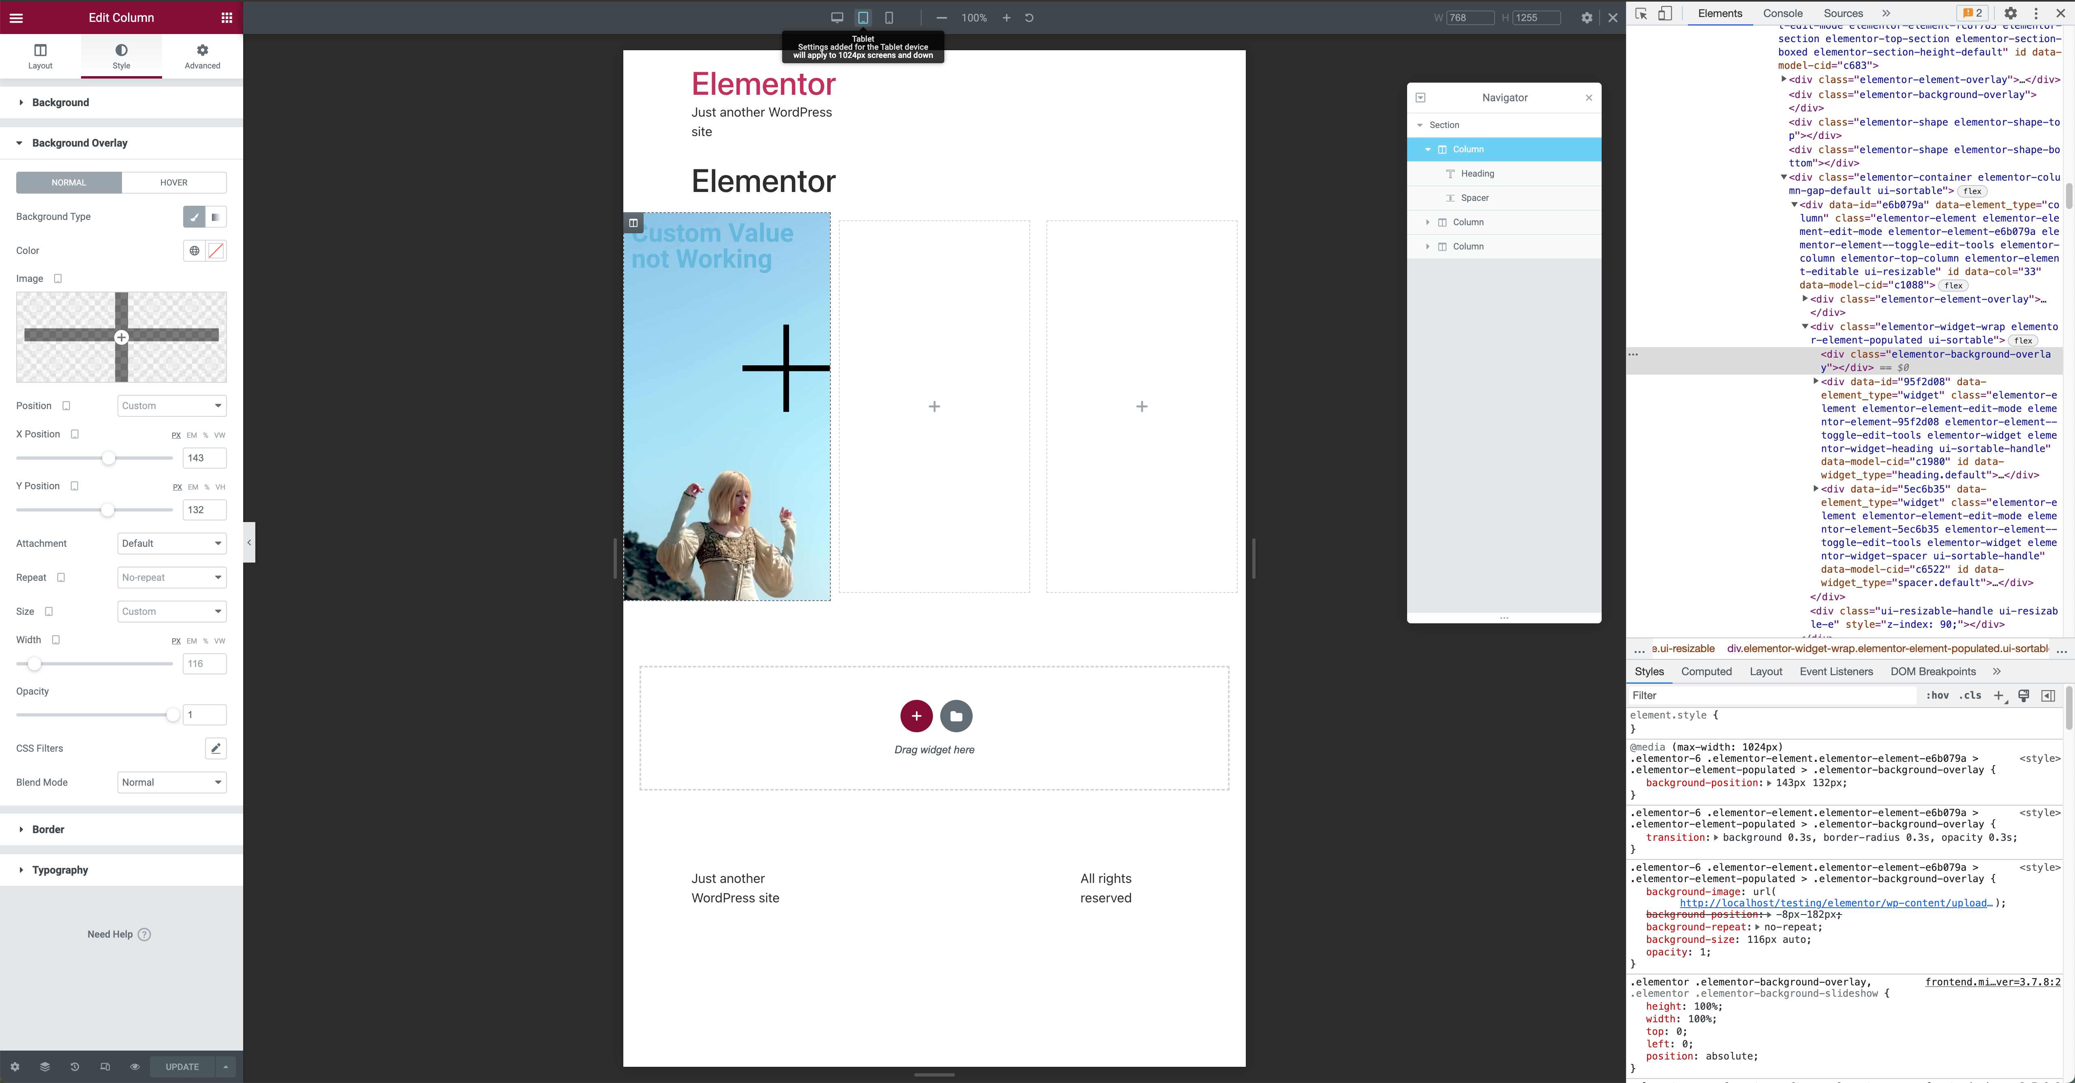2075x1083 pixels.
Task: Open responsive bar settings gear
Action: click(1586, 18)
